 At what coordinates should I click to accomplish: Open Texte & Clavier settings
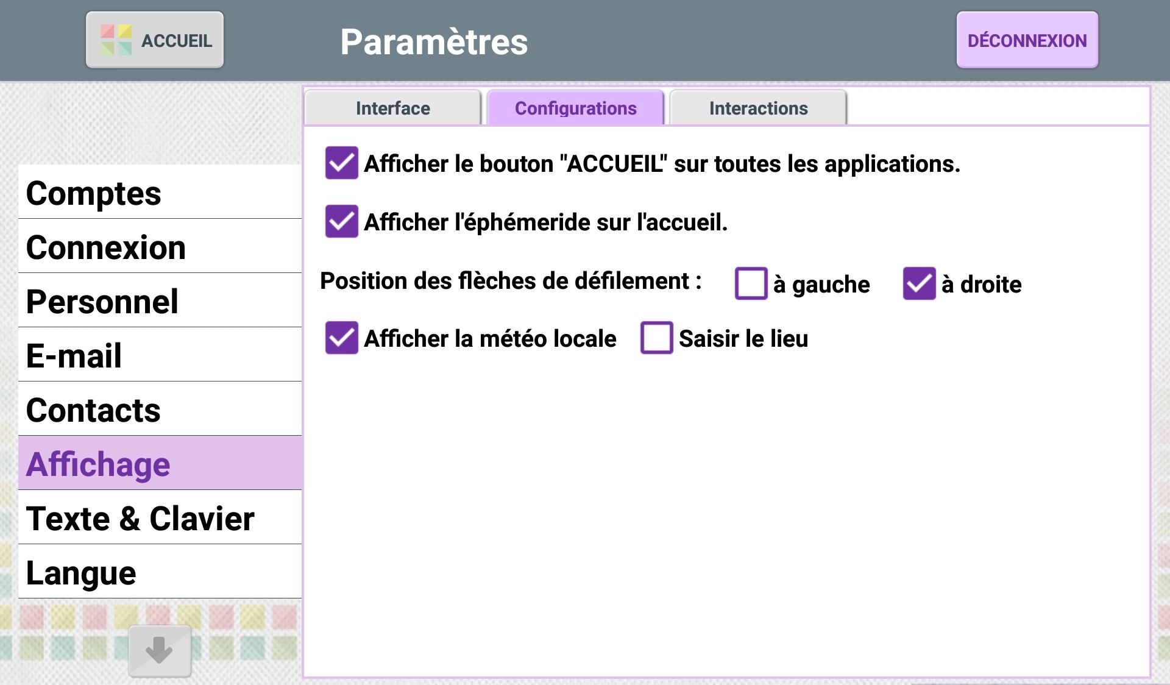[160, 517]
